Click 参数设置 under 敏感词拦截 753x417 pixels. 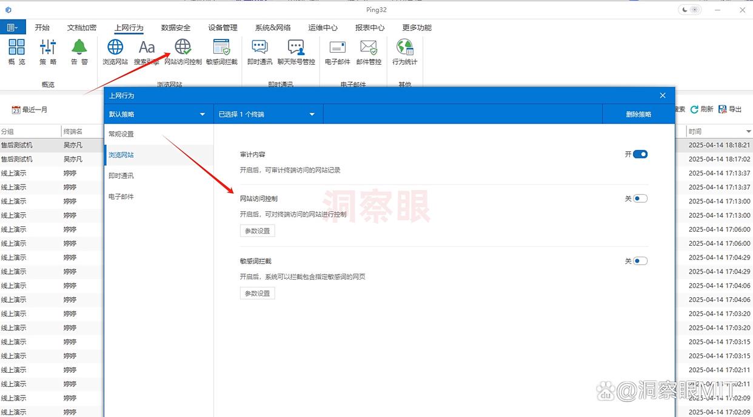click(x=258, y=293)
